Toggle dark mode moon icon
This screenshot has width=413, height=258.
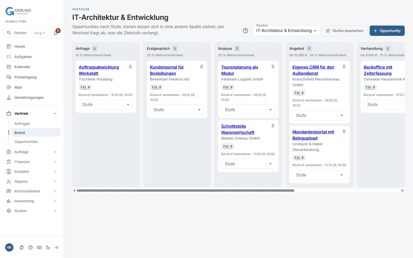(x=48, y=247)
